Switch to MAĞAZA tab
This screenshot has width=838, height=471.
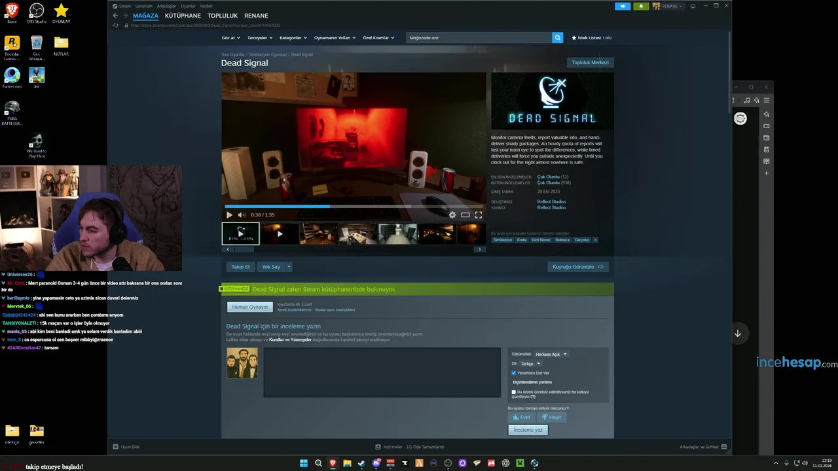[145, 16]
